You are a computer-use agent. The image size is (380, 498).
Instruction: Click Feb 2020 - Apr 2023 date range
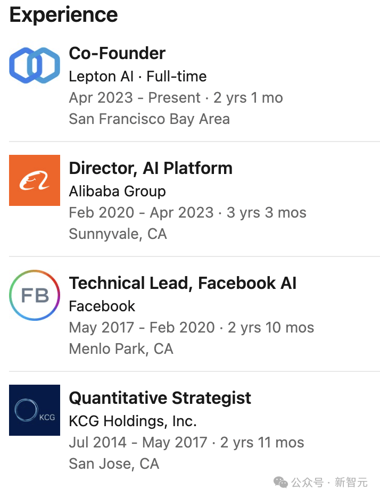(x=141, y=213)
